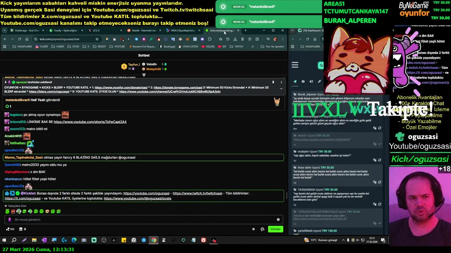
Task: Open Google Chrome from the taskbar
Action: (x=154, y=240)
